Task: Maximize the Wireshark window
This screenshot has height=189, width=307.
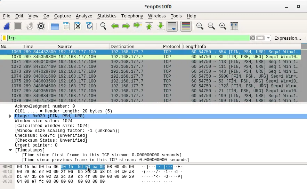Action: [298, 7]
